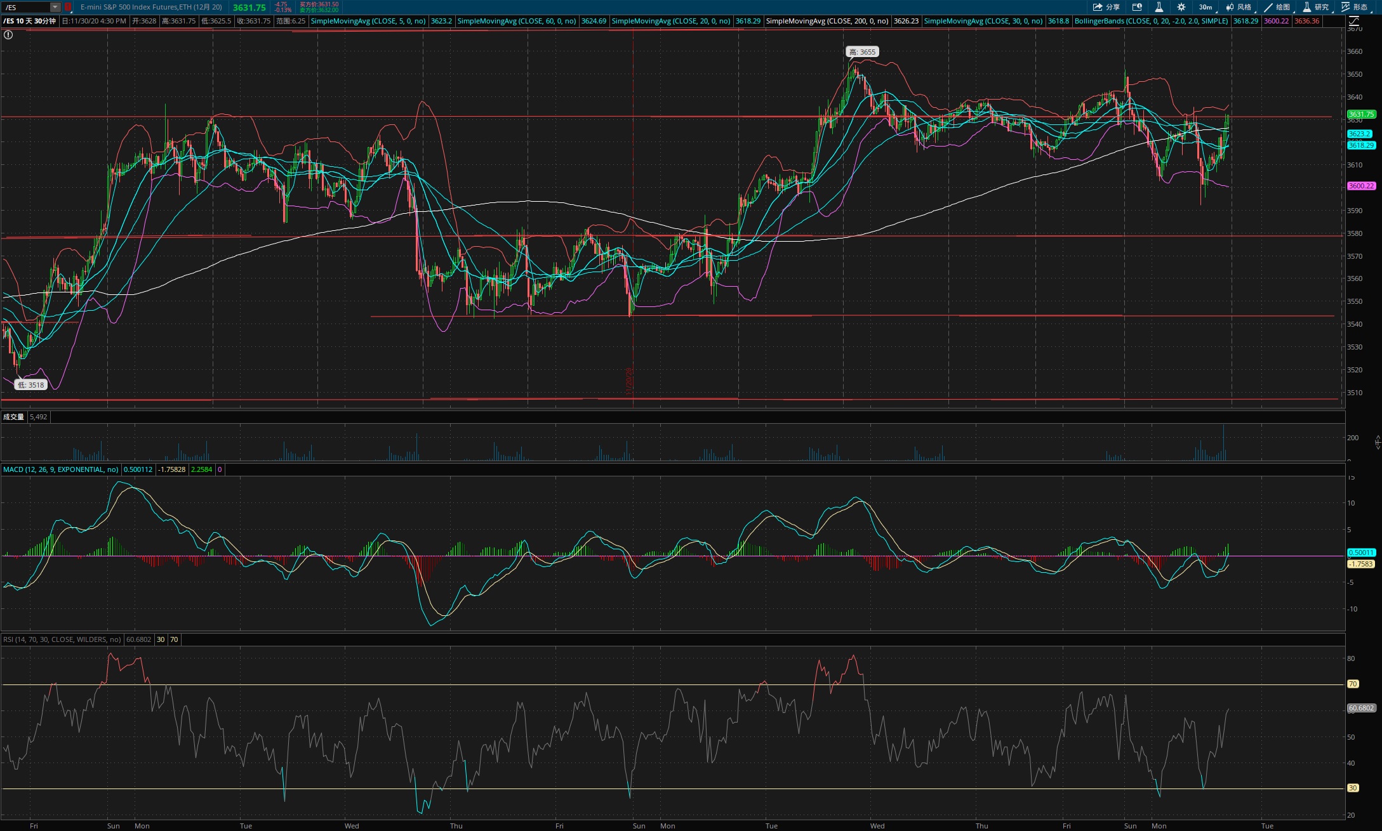Screen dimensions: 1382x831
Task: Select the BollingerBands study label
Action: tap(1152, 21)
